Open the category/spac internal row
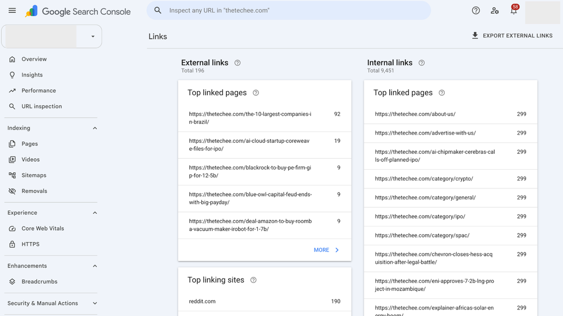 coord(451,236)
